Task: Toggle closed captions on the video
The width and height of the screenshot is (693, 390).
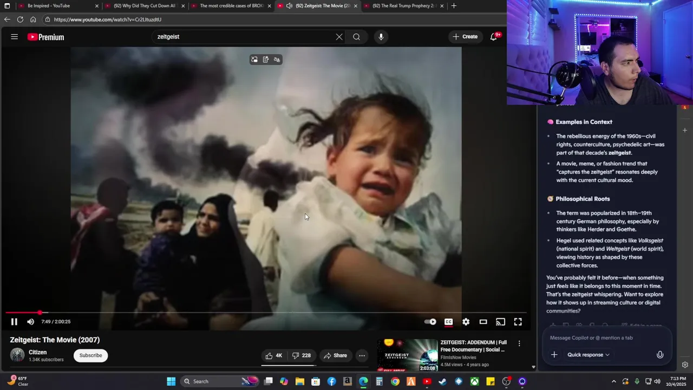Action: 448,322
